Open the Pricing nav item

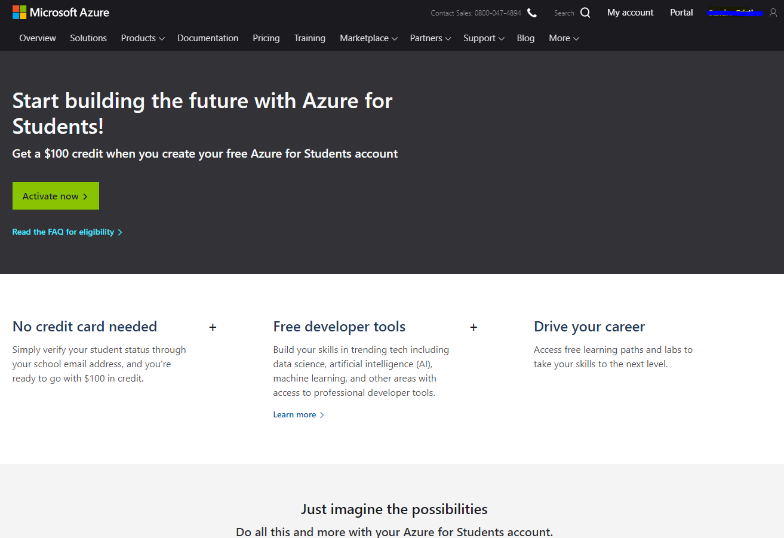pos(266,38)
